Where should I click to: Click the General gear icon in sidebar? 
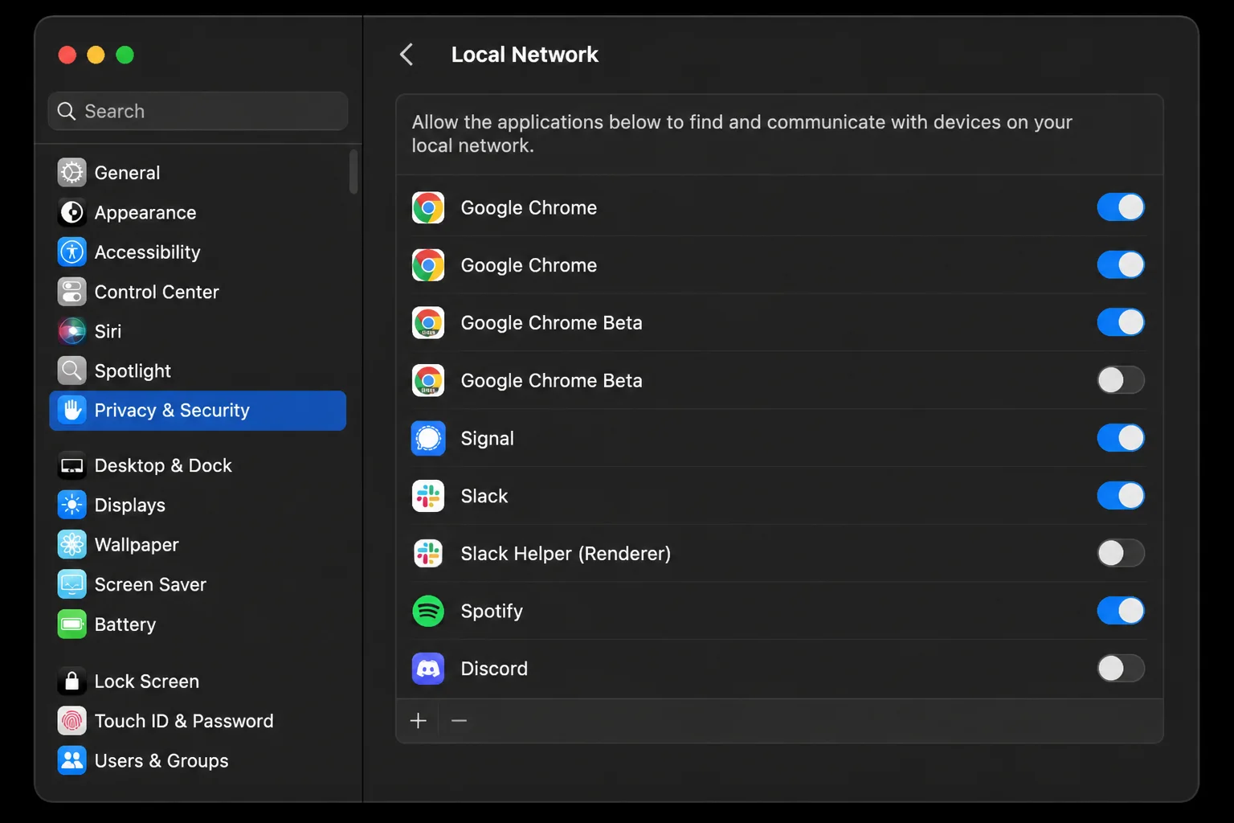coord(72,173)
